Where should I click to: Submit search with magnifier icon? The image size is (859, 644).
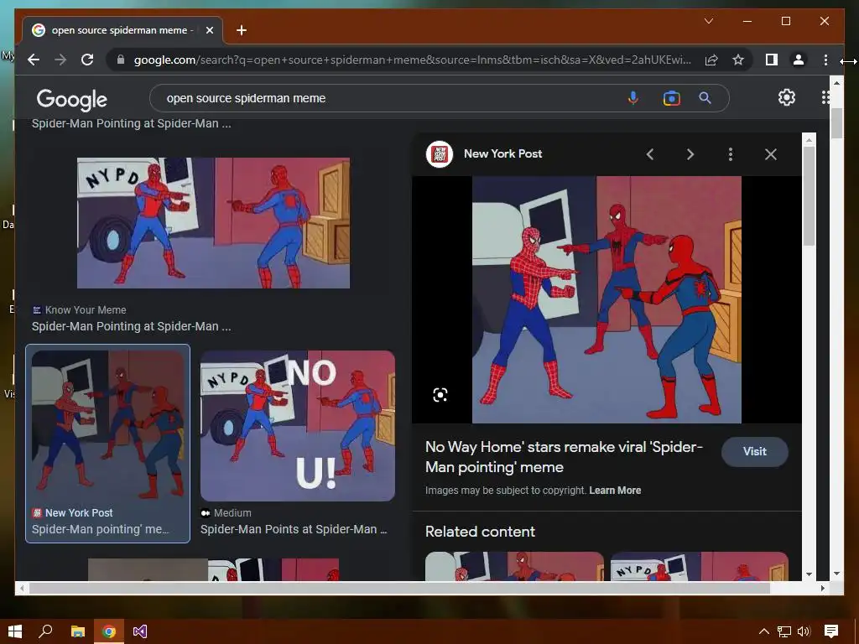pos(705,98)
